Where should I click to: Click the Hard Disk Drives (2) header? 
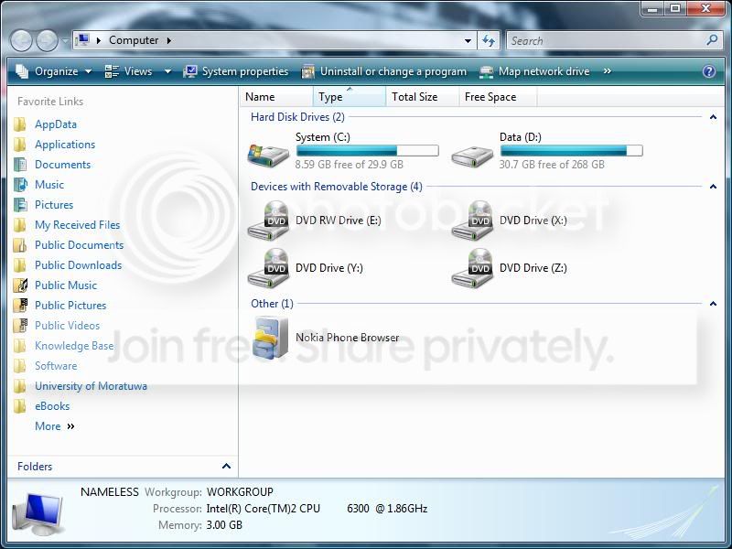pyautogui.click(x=297, y=117)
